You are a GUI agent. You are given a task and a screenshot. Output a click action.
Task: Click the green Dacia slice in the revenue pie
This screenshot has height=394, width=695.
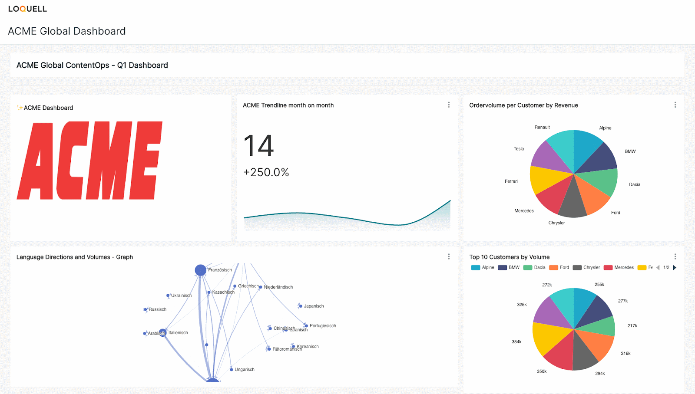click(602, 181)
